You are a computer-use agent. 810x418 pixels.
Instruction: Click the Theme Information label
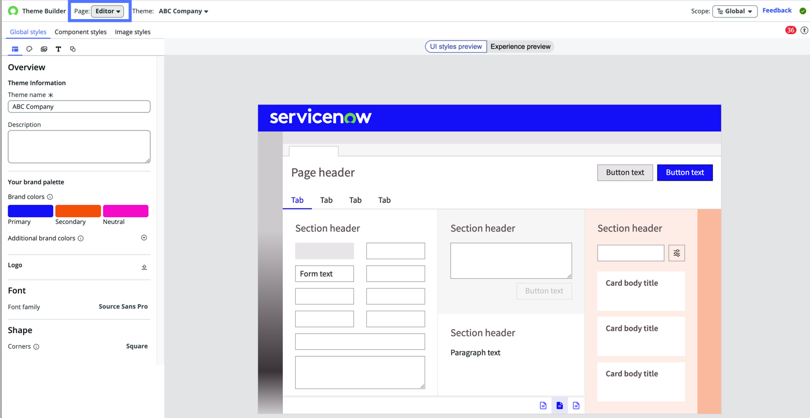tap(37, 83)
